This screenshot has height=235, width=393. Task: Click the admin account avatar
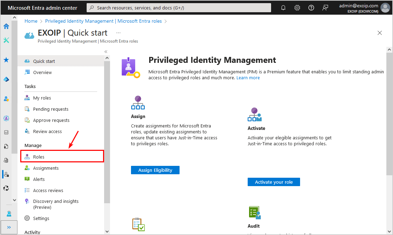pos(385,8)
